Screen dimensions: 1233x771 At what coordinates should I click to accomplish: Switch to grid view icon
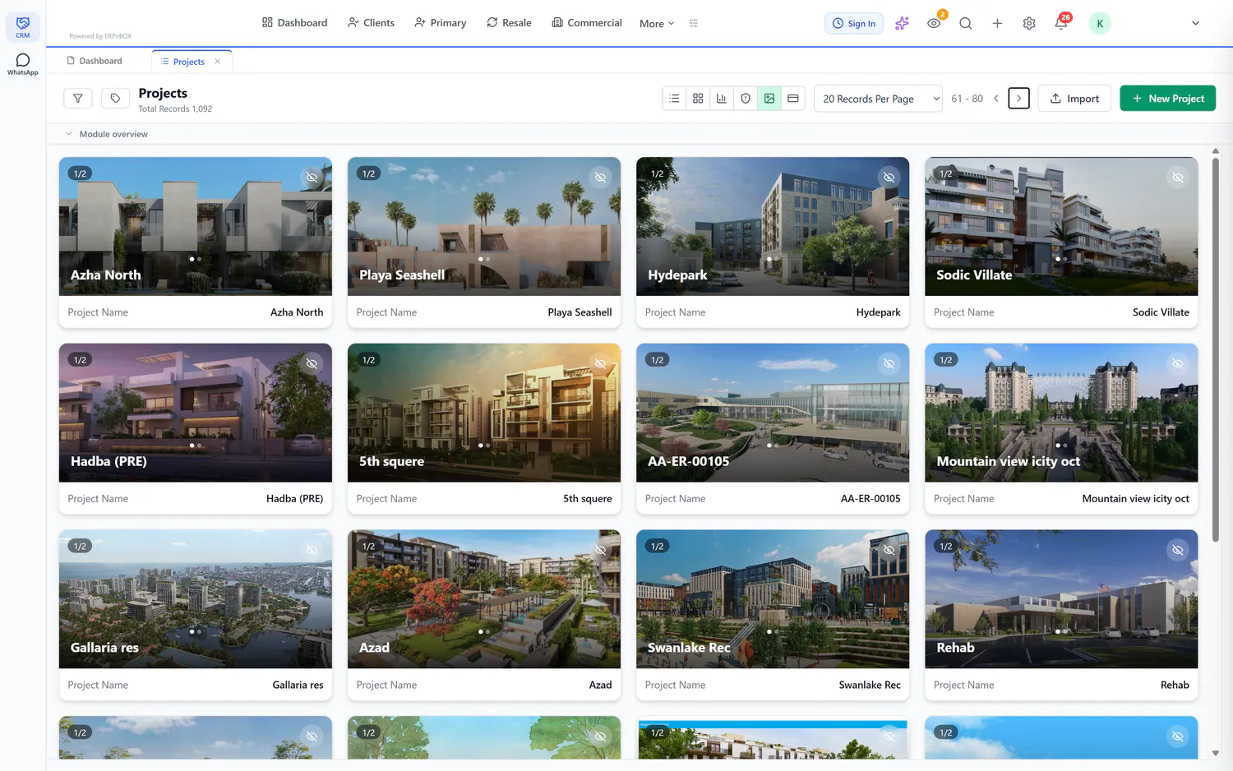coord(698,99)
